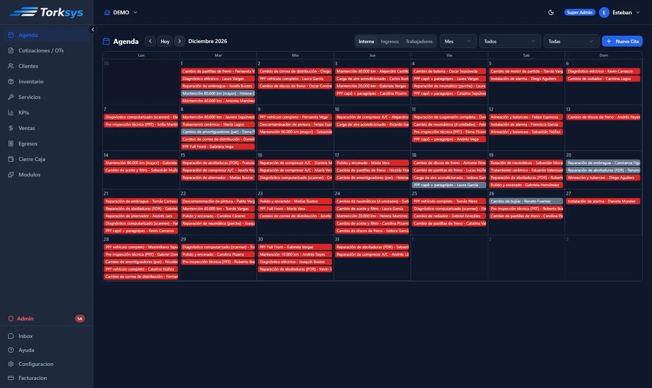Advance to the next month
The width and height of the screenshot is (652, 388).
coord(180,41)
